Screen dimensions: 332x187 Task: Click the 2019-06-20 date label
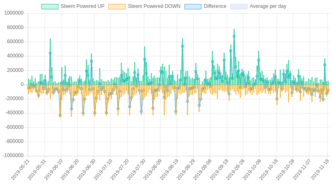coord(70,170)
